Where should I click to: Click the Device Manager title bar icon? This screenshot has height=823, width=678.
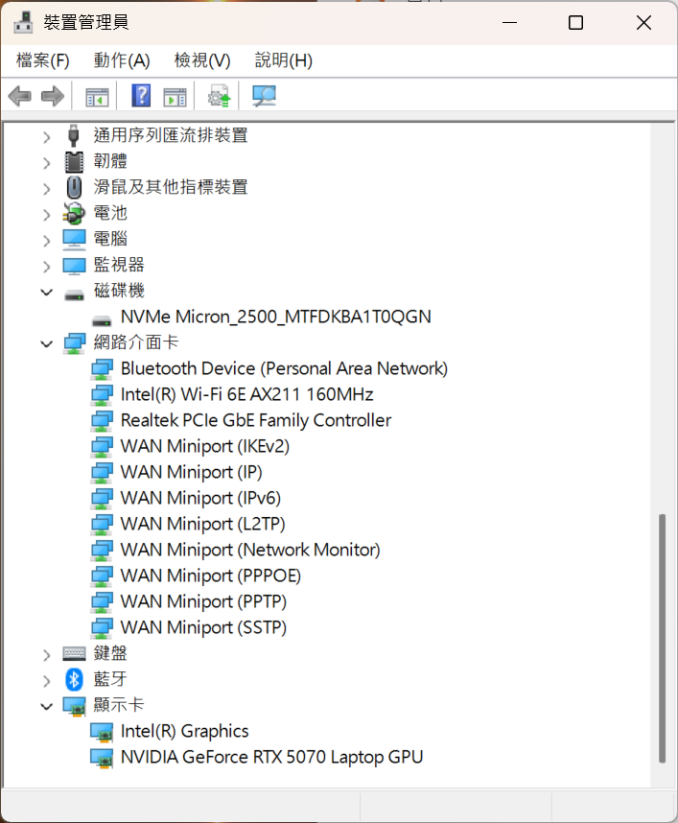(x=23, y=23)
